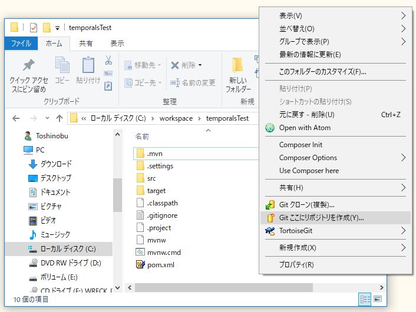Click the mvnw.cmd file icon

coord(140,252)
